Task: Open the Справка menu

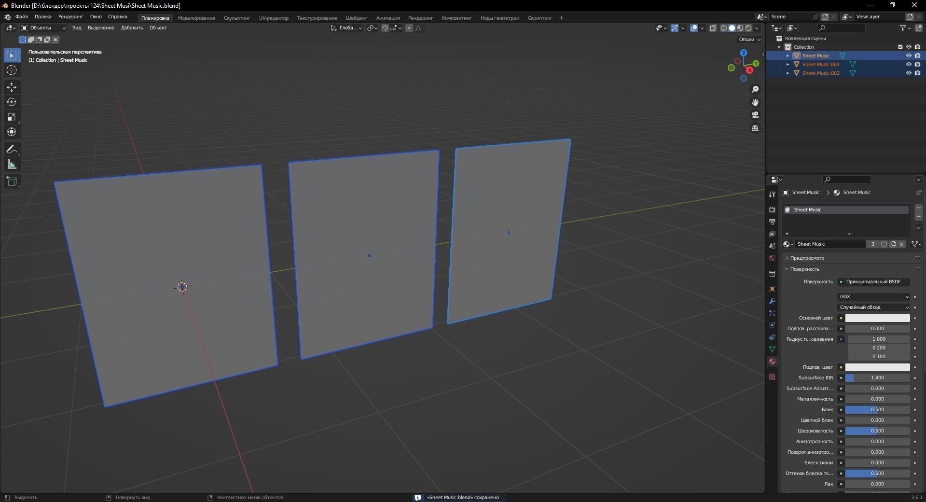Action: (x=118, y=17)
